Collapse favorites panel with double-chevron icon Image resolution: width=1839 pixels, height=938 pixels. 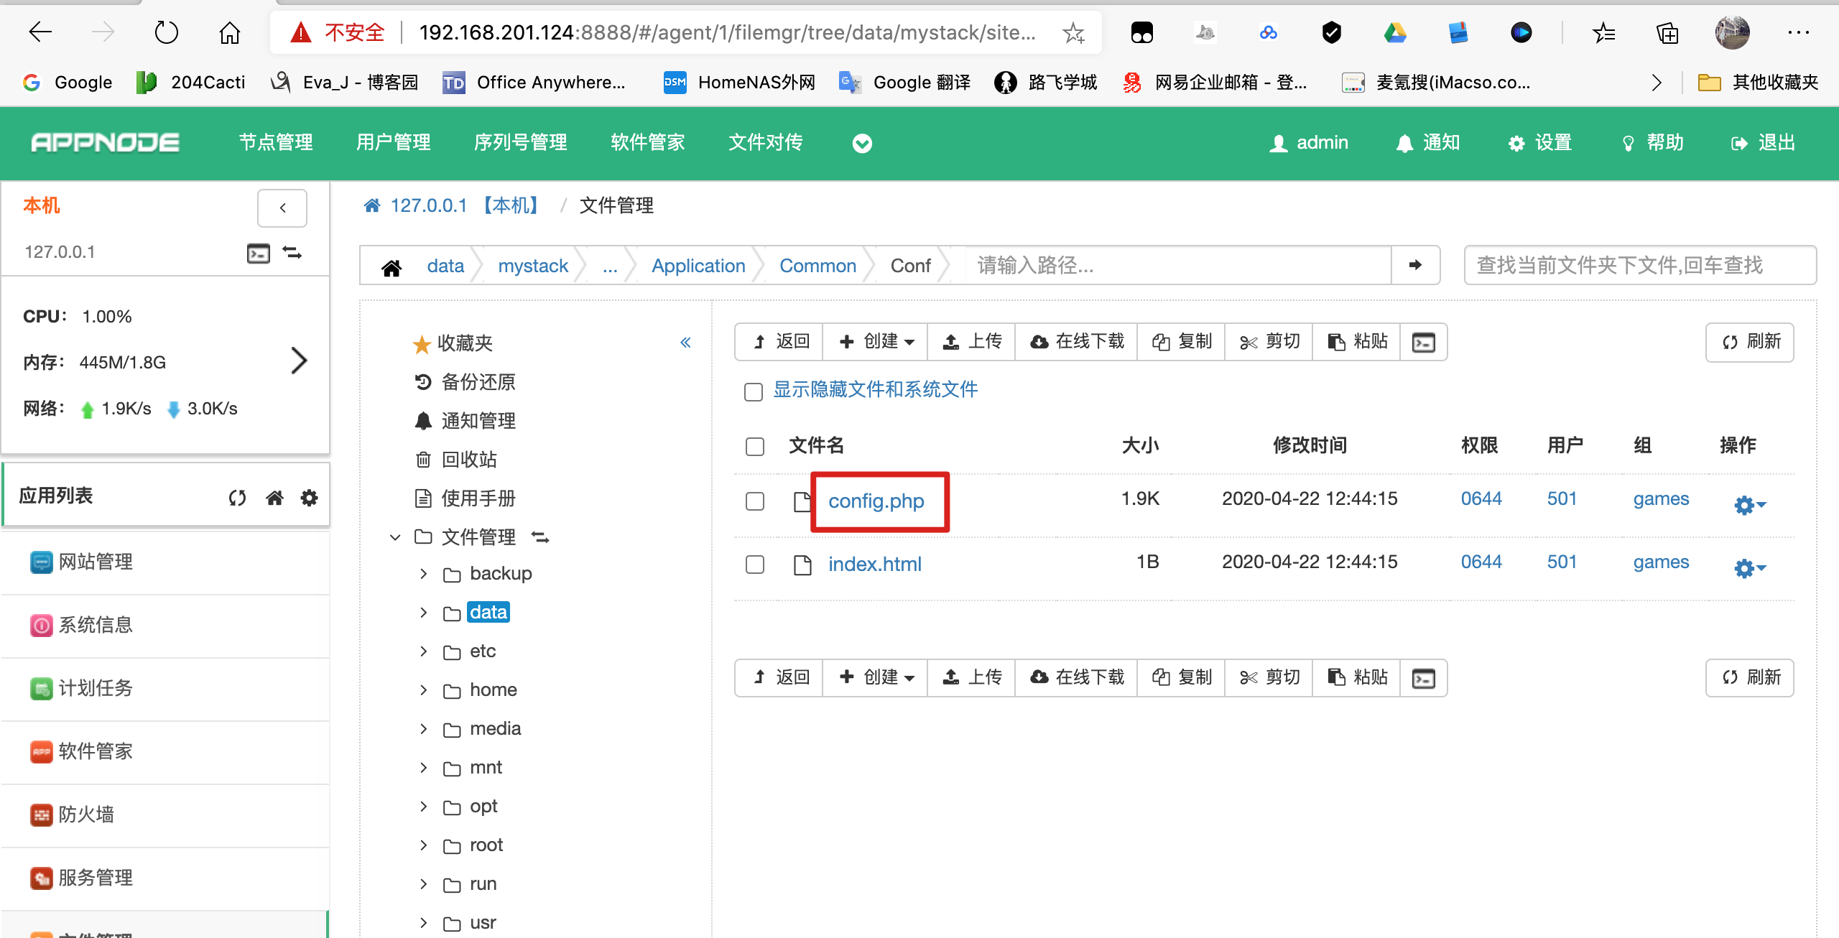[685, 343]
